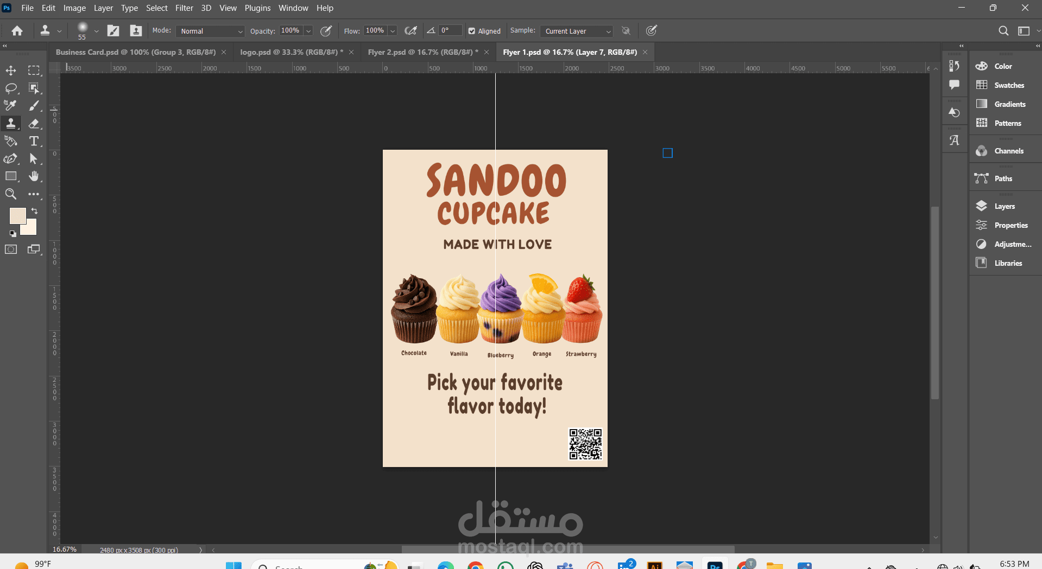Screen dimensions: 1042x569
Task: Expand the collapsed tools panel arrows
Action: coord(5,46)
